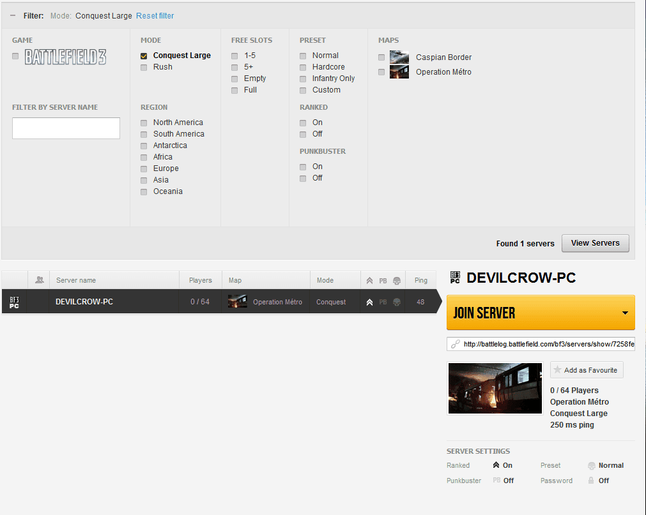Click BF3 PC icon in DEVILCROW-PC row
The height and width of the screenshot is (515, 646).
click(x=14, y=302)
